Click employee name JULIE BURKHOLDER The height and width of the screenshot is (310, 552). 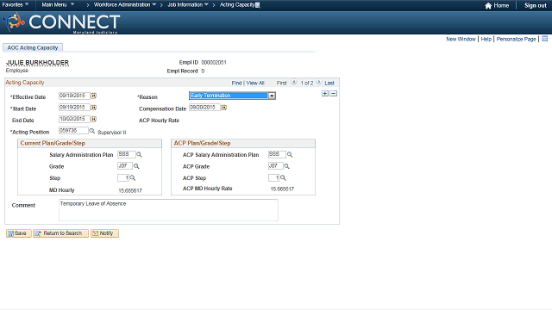pyautogui.click(x=37, y=63)
